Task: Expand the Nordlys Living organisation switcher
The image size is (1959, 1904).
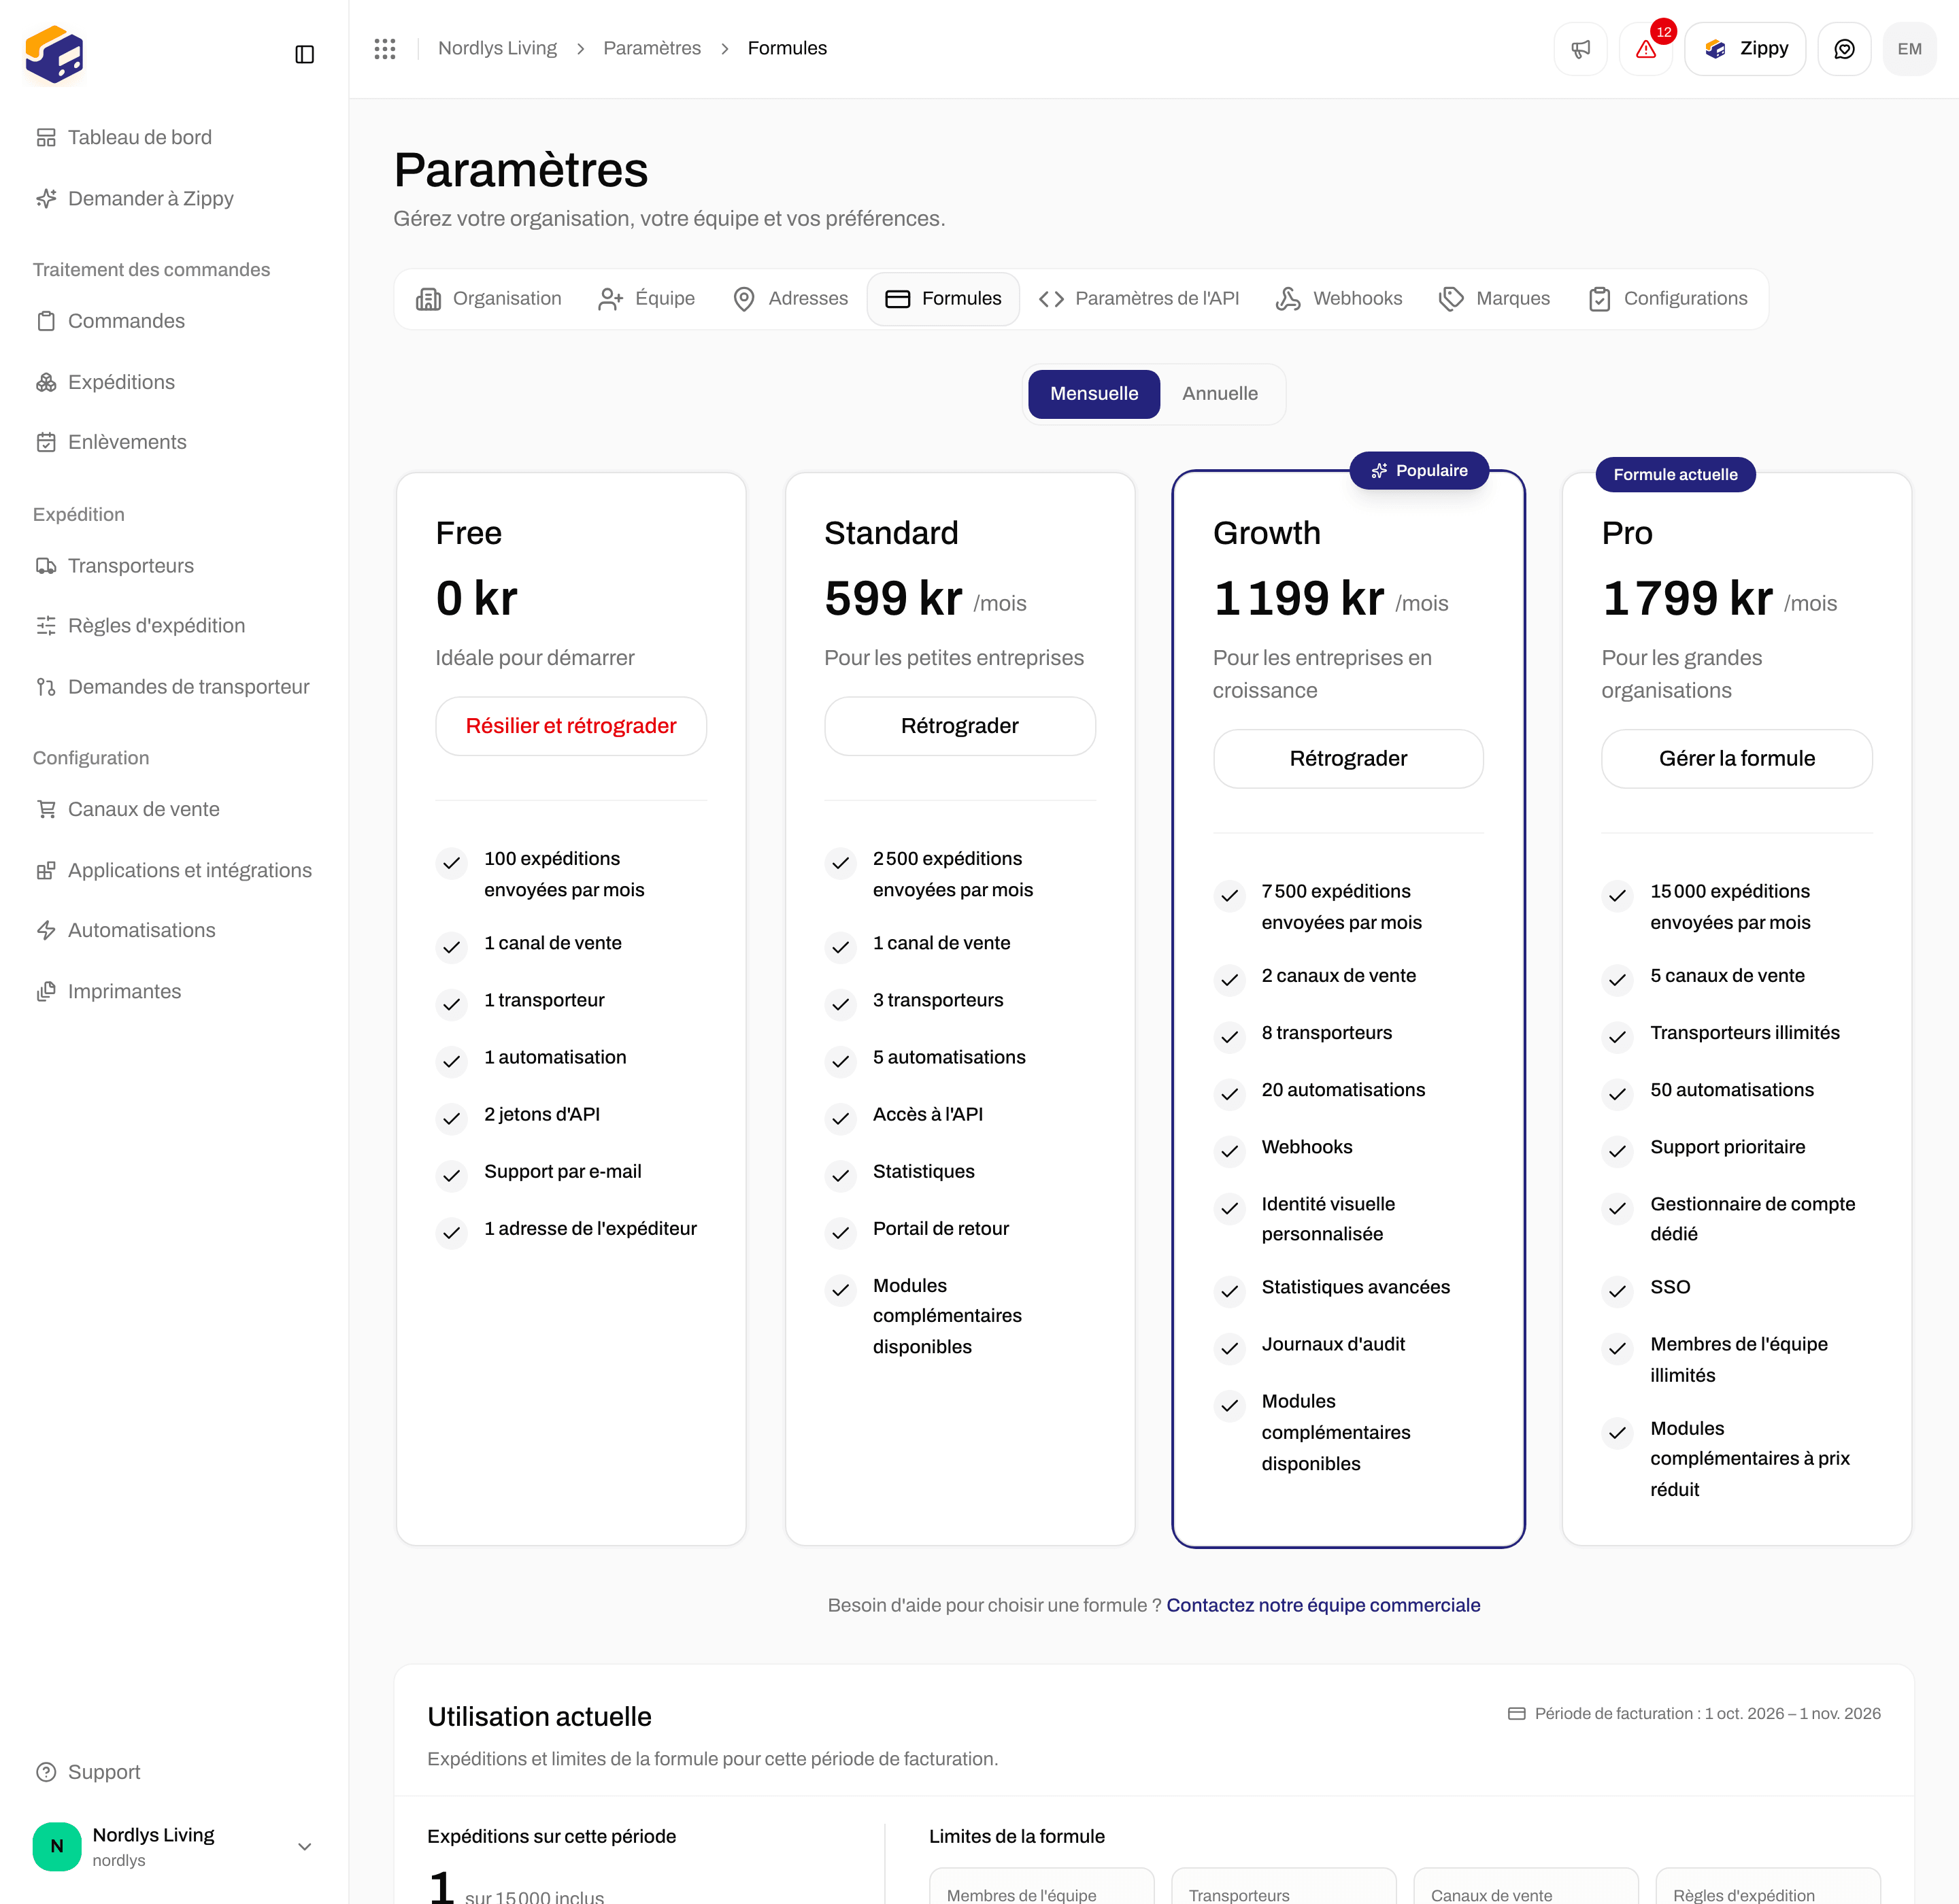Action: click(174, 1846)
